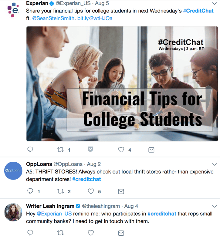Retweet Leah Ingram's community banks tweet
Viewport: 220px width, 239px height.
pos(60,233)
